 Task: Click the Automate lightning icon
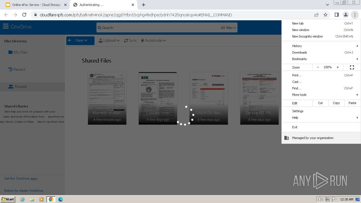point(142,41)
